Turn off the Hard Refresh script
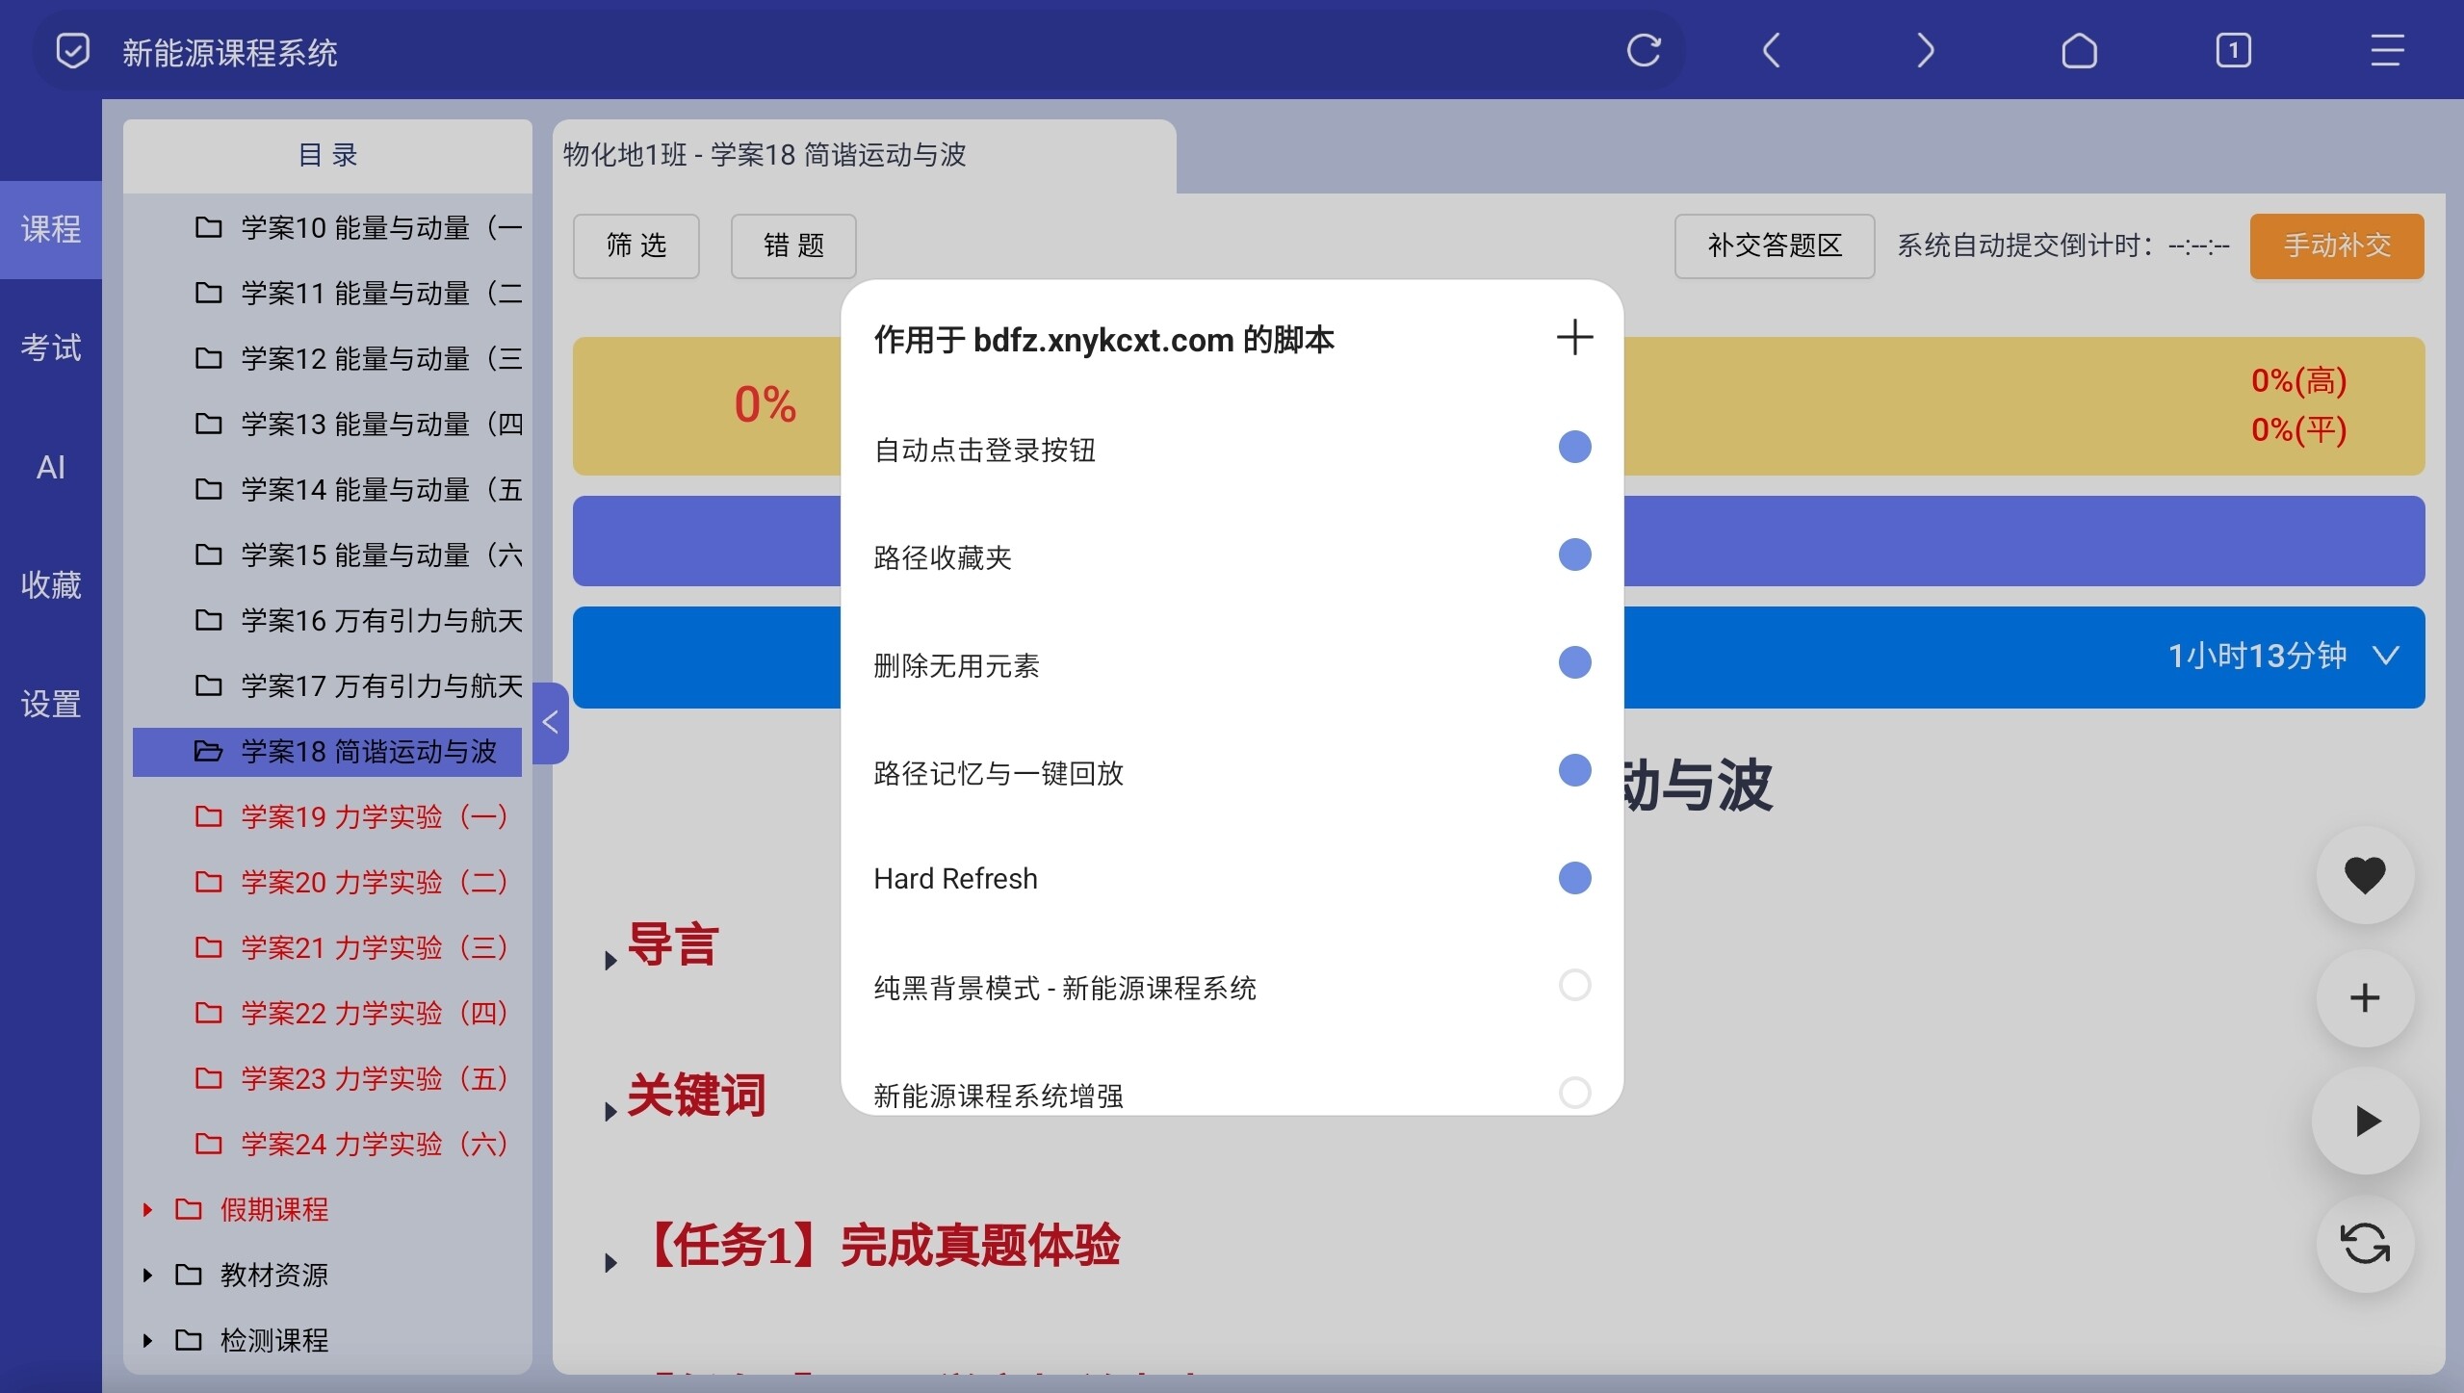The height and width of the screenshot is (1393, 2464). pos(1574,878)
